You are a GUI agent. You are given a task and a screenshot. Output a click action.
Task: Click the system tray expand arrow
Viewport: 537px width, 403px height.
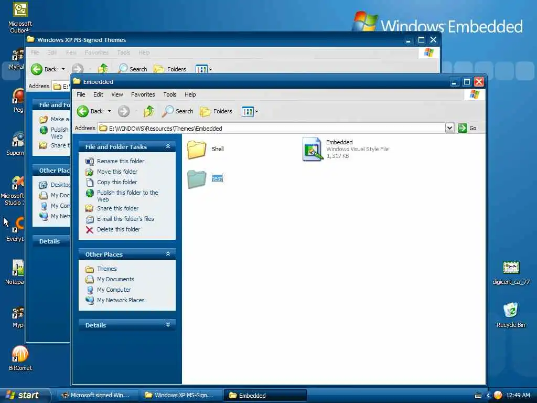coord(488,396)
